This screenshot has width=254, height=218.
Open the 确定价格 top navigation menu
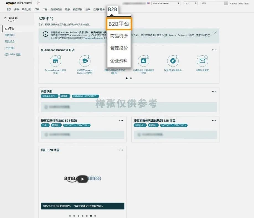click(27, 9)
